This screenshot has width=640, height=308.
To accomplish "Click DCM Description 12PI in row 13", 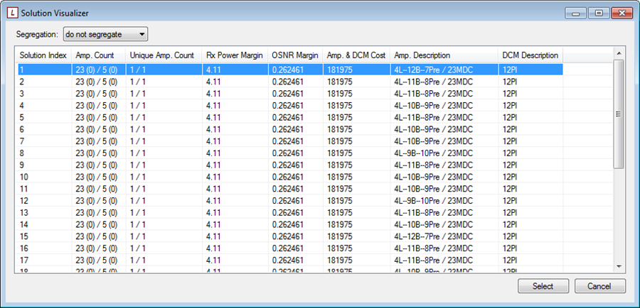I will [x=510, y=213].
